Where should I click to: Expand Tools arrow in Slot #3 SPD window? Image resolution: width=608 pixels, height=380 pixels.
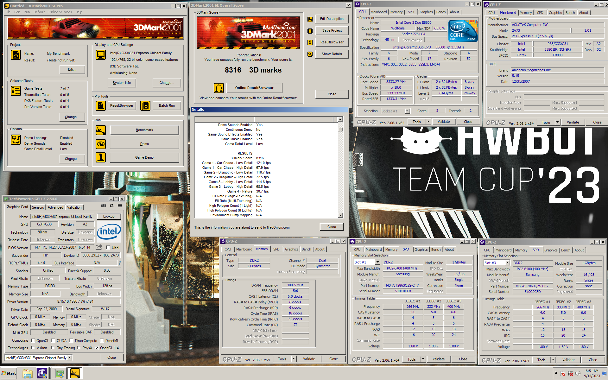(553, 360)
